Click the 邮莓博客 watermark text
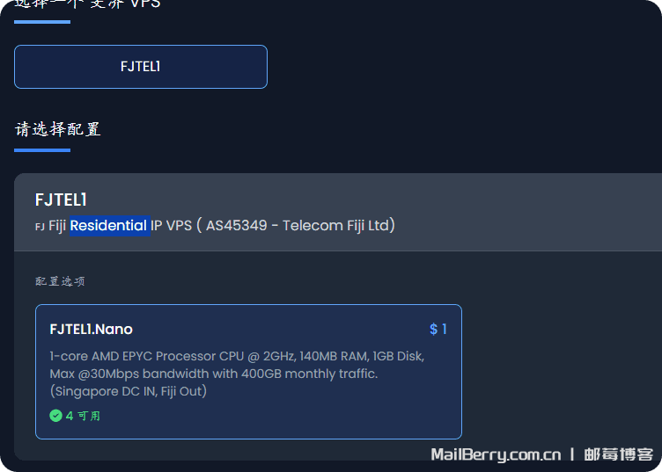 coord(619,454)
